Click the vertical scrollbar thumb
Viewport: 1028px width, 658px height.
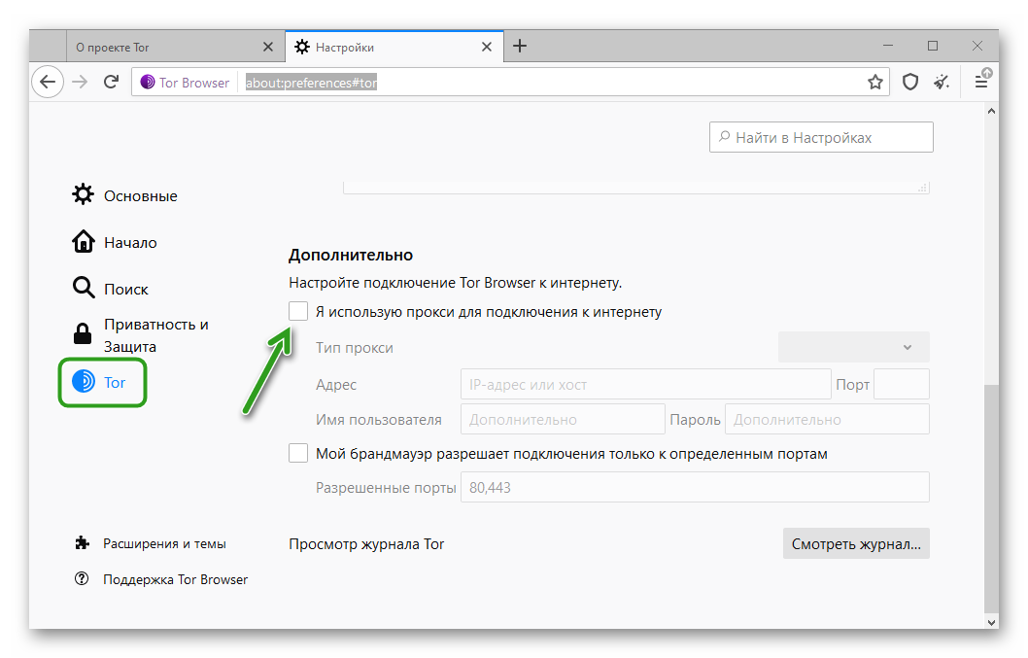tap(991, 499)
